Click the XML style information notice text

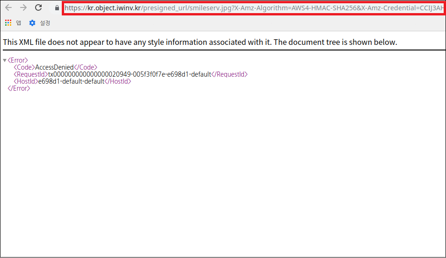click(x=200, y=42)
